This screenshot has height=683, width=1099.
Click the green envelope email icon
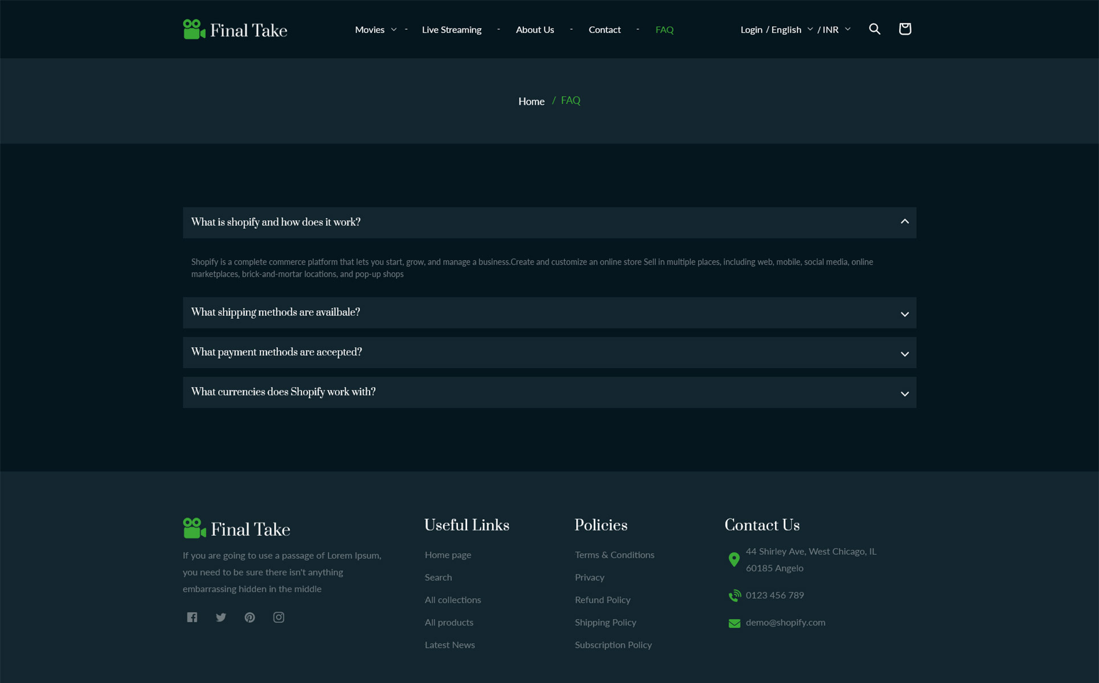click(x=734, y=623)
